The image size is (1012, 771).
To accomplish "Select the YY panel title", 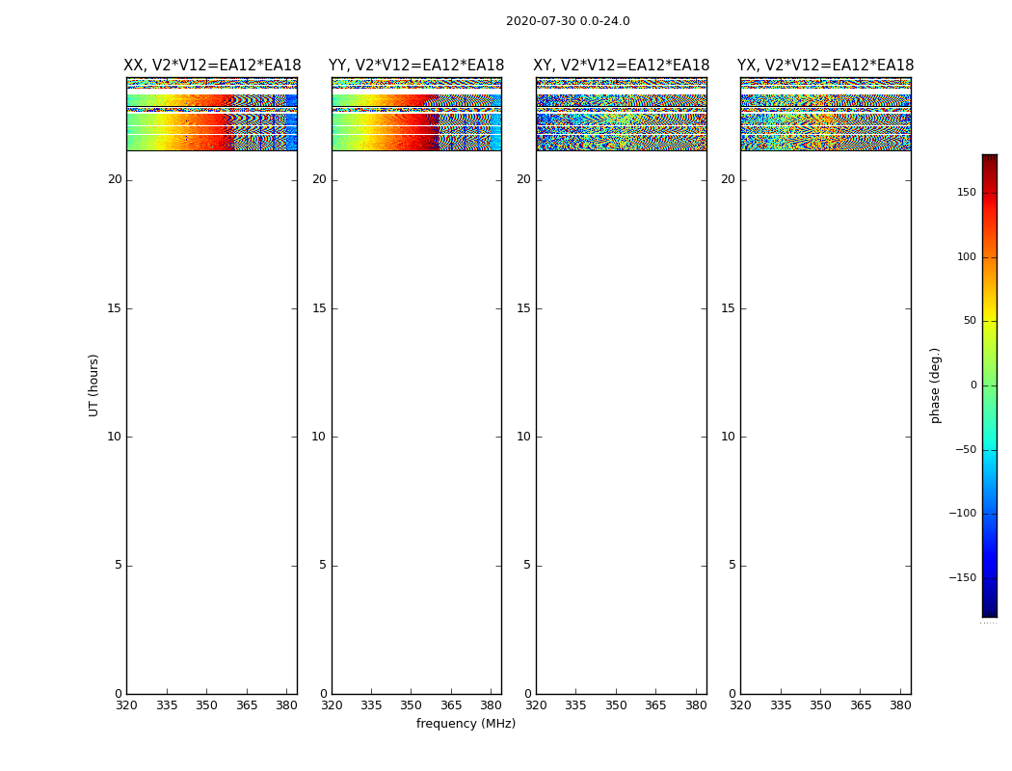I will [x=416, y=66].
